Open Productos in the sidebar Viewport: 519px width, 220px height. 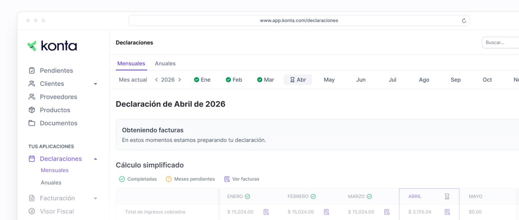(x=55, y=110)
